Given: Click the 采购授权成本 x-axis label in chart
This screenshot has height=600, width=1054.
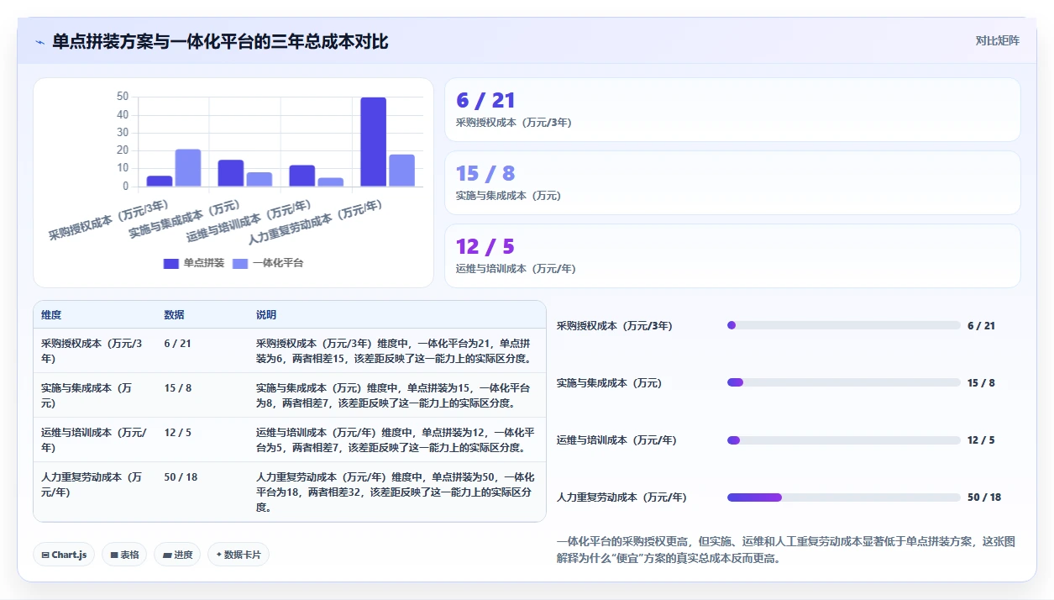Looking at the screenshot, I should click(x=109, y=221).
